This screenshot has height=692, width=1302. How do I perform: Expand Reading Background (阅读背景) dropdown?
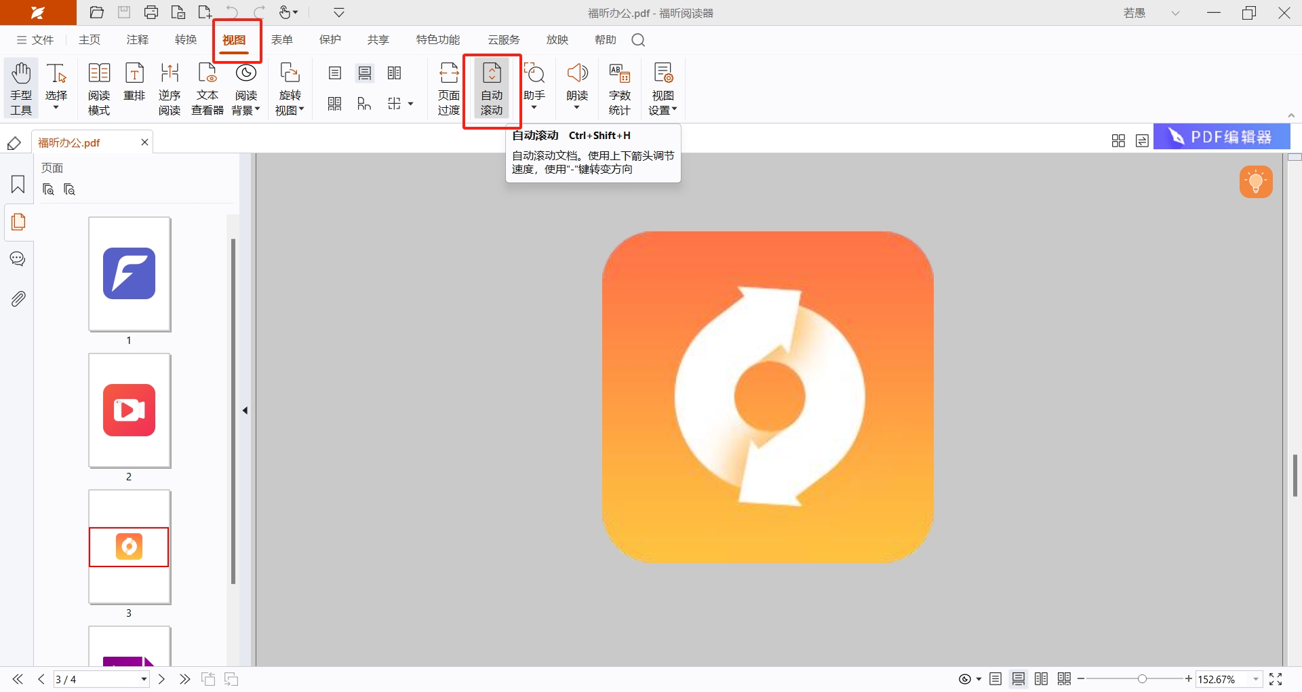click(x=258, y=109)
